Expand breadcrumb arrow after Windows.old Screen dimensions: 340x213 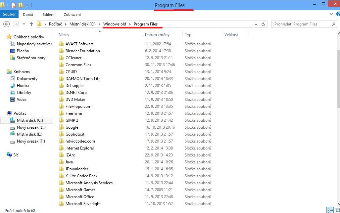click(130, 24)
